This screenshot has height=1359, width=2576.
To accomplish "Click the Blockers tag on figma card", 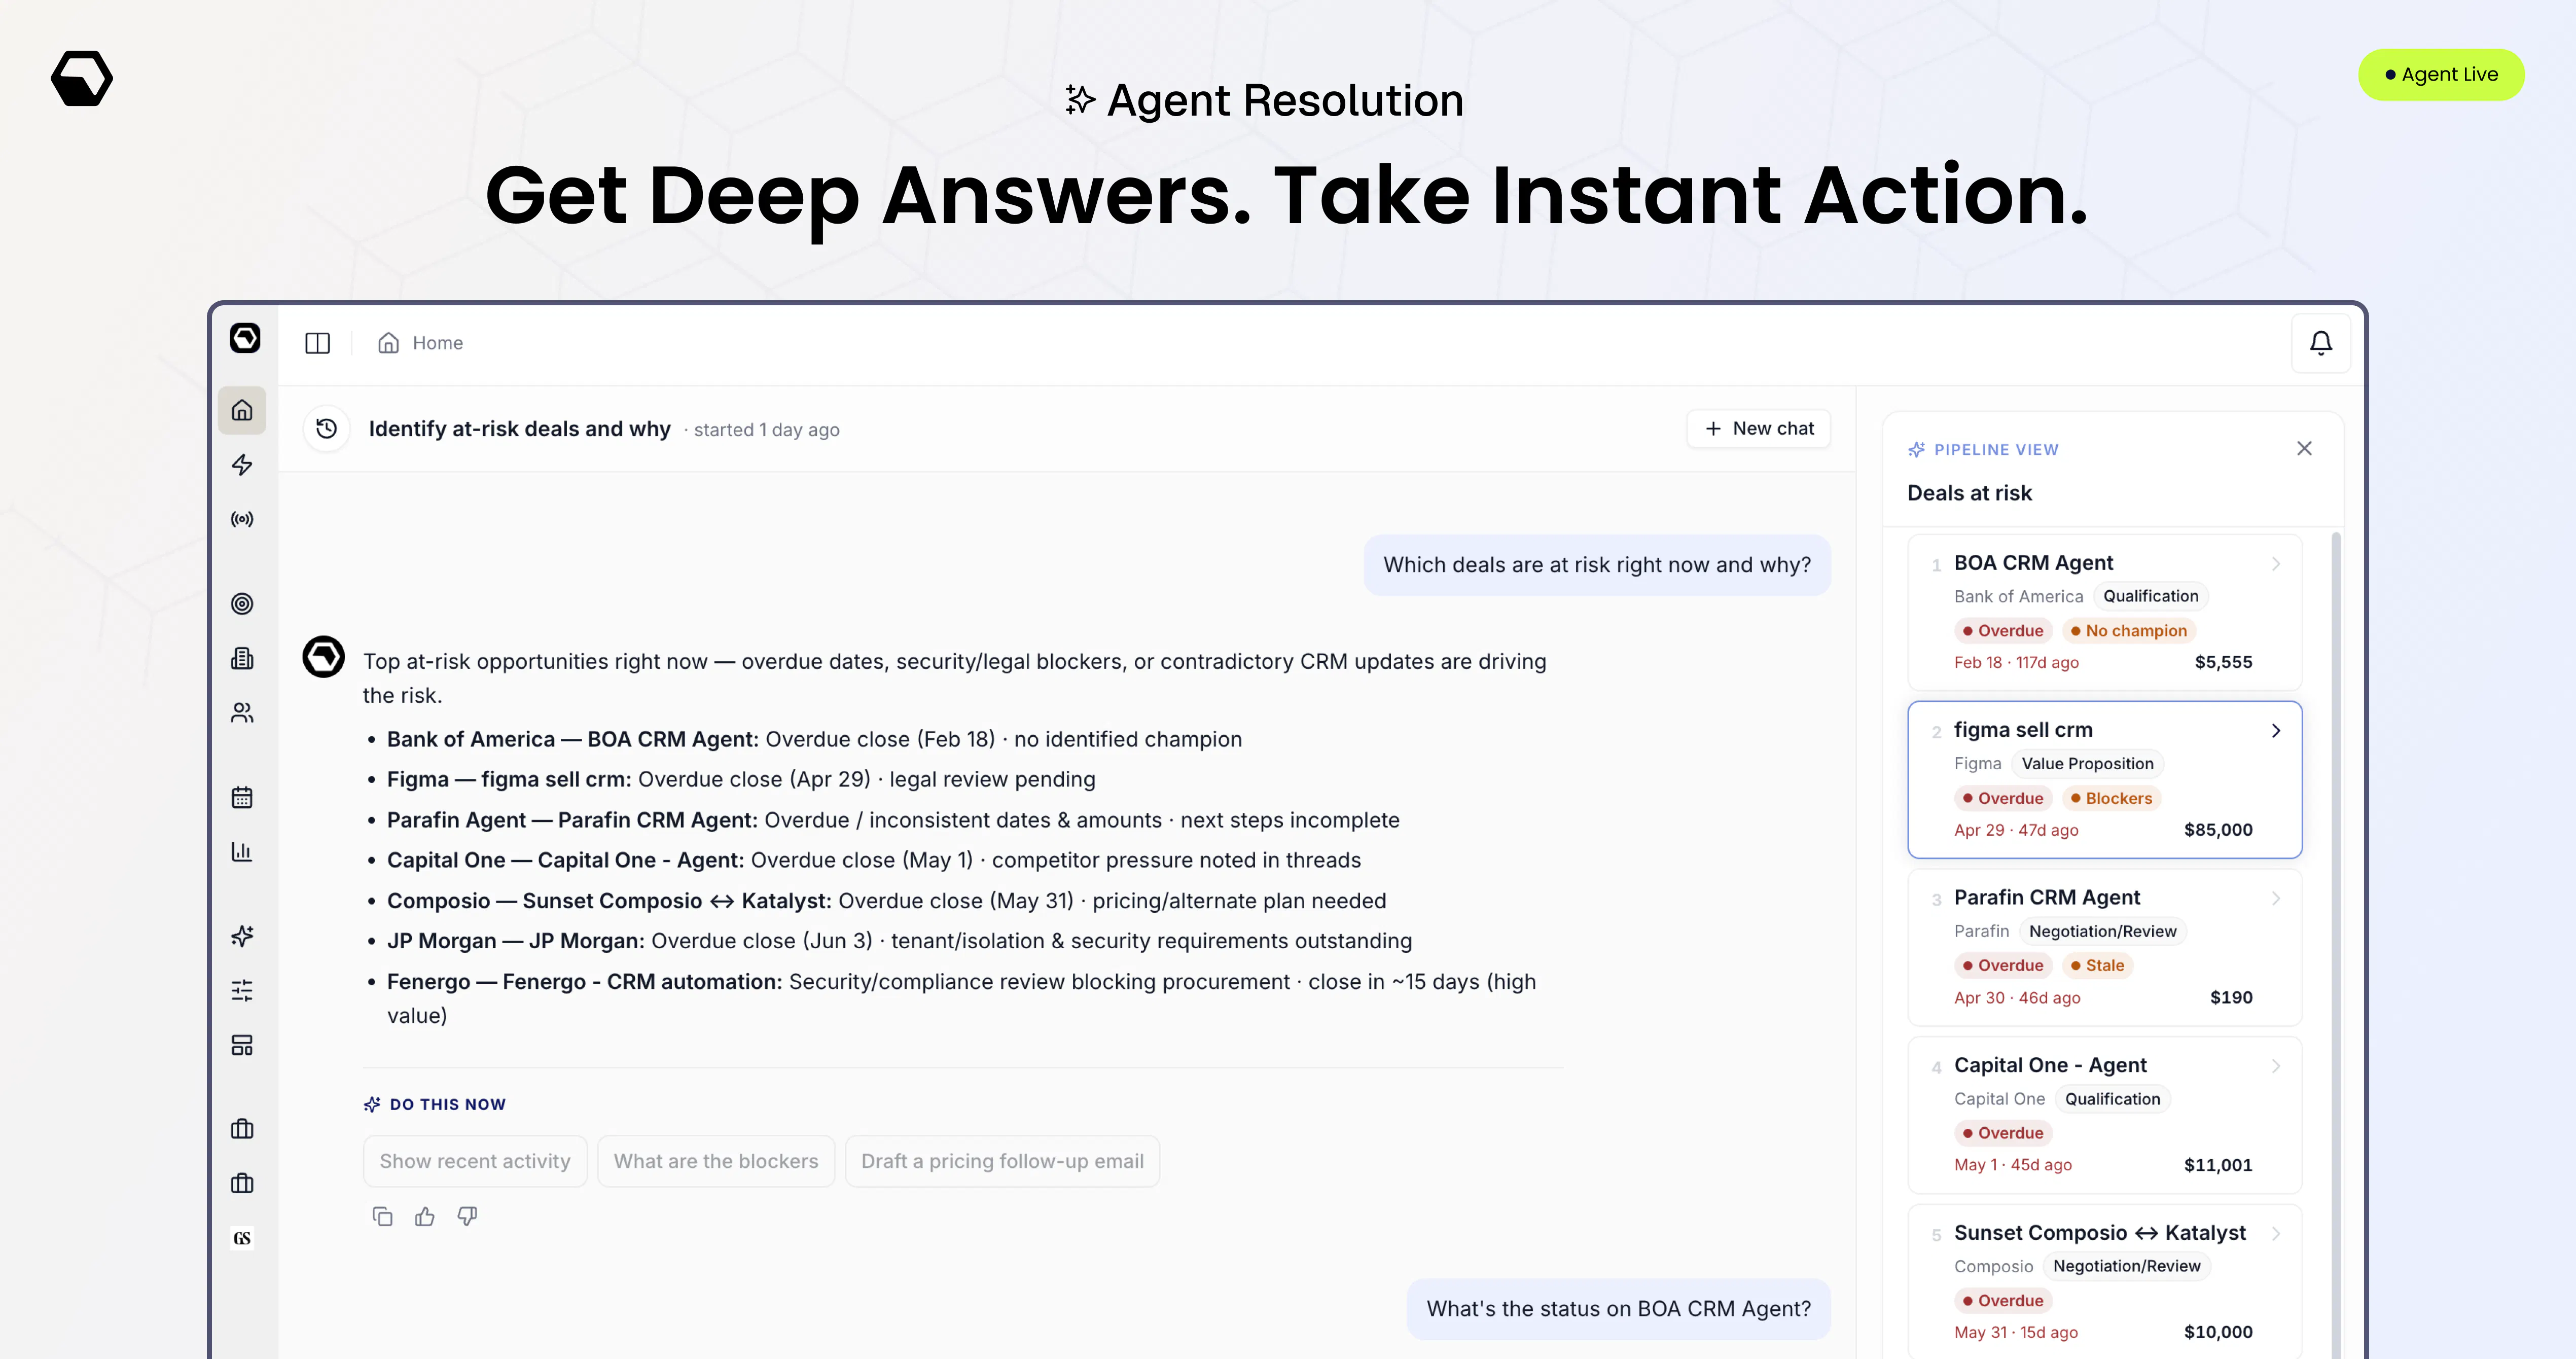I will (2111, 798).
